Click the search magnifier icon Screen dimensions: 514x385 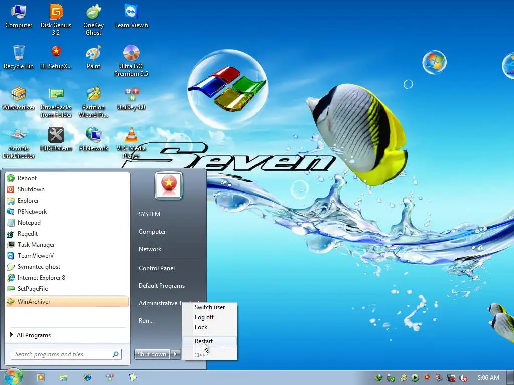pos(116,354)
